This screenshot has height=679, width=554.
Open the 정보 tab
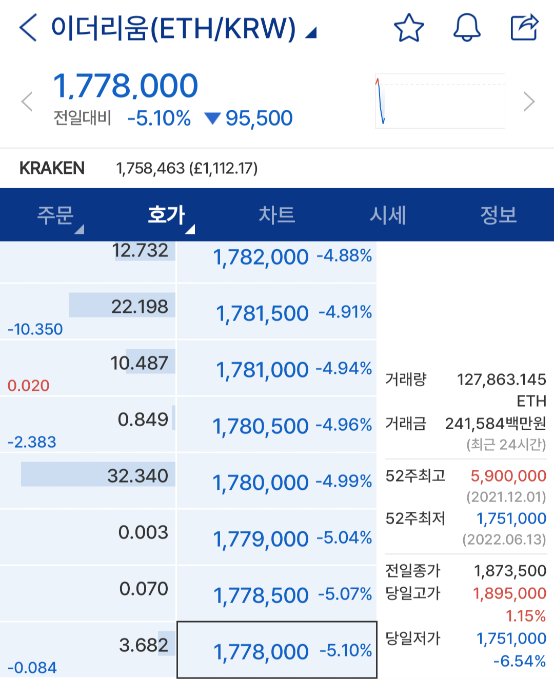coord(498,215)
